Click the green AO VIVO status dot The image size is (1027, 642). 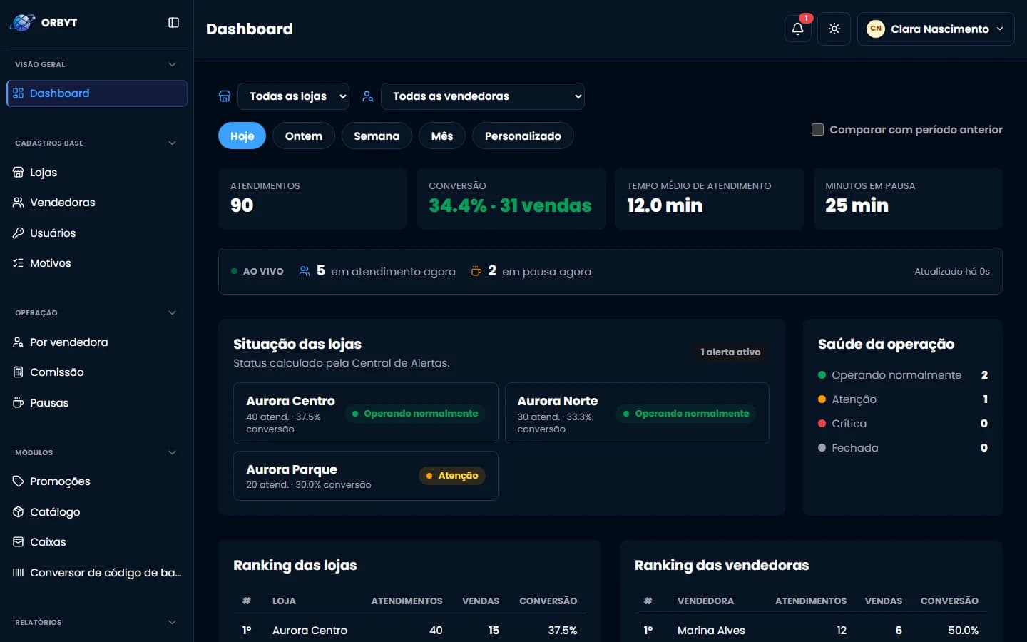234,271
